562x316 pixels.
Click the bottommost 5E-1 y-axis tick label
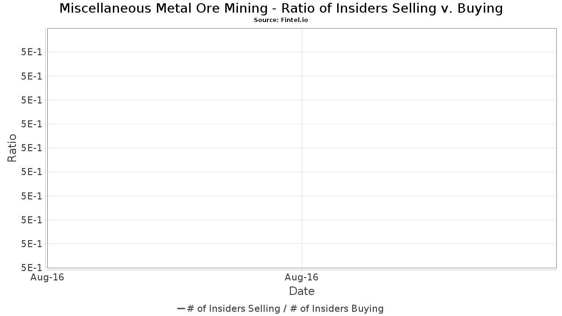31,268
